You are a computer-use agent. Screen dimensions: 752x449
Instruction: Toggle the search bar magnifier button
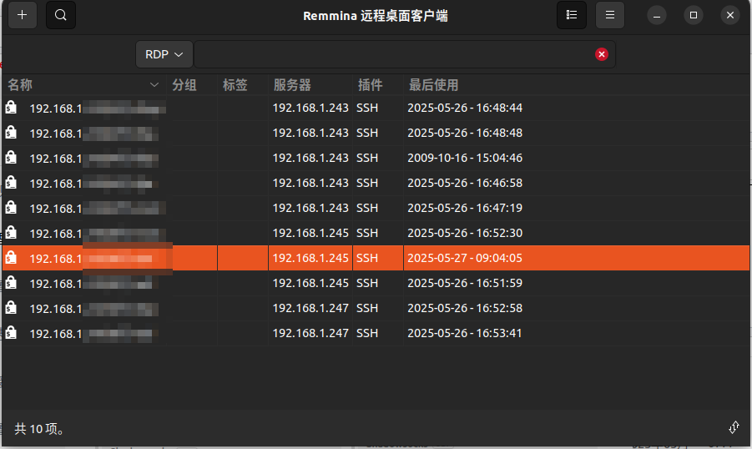pyautogui.click(x=60, y=15)
